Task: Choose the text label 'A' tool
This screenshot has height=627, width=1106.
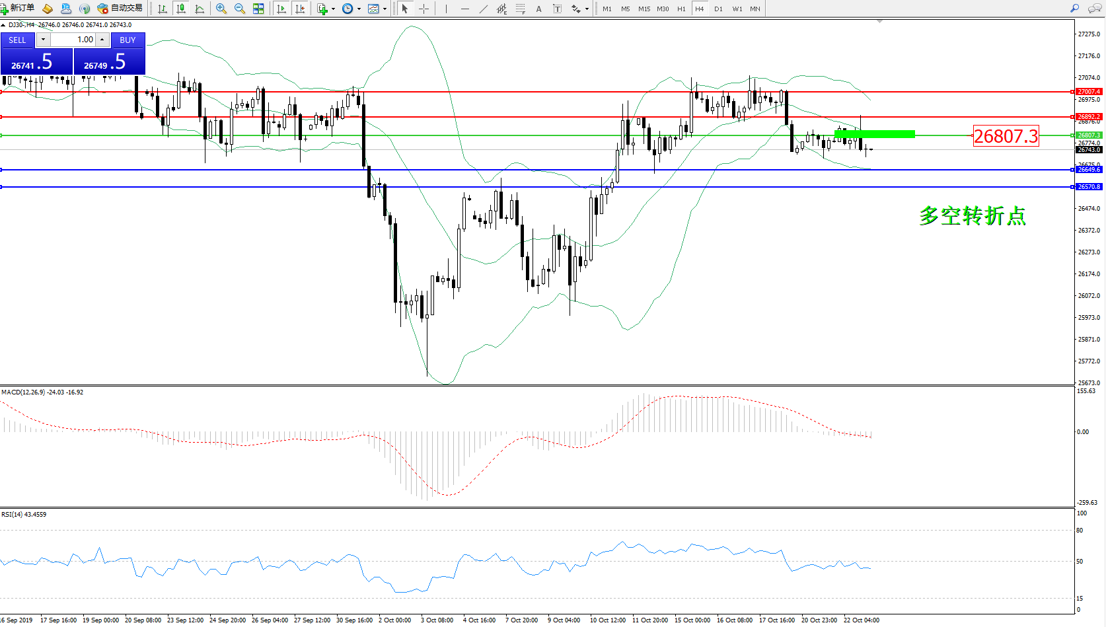Action: (538, 9)
